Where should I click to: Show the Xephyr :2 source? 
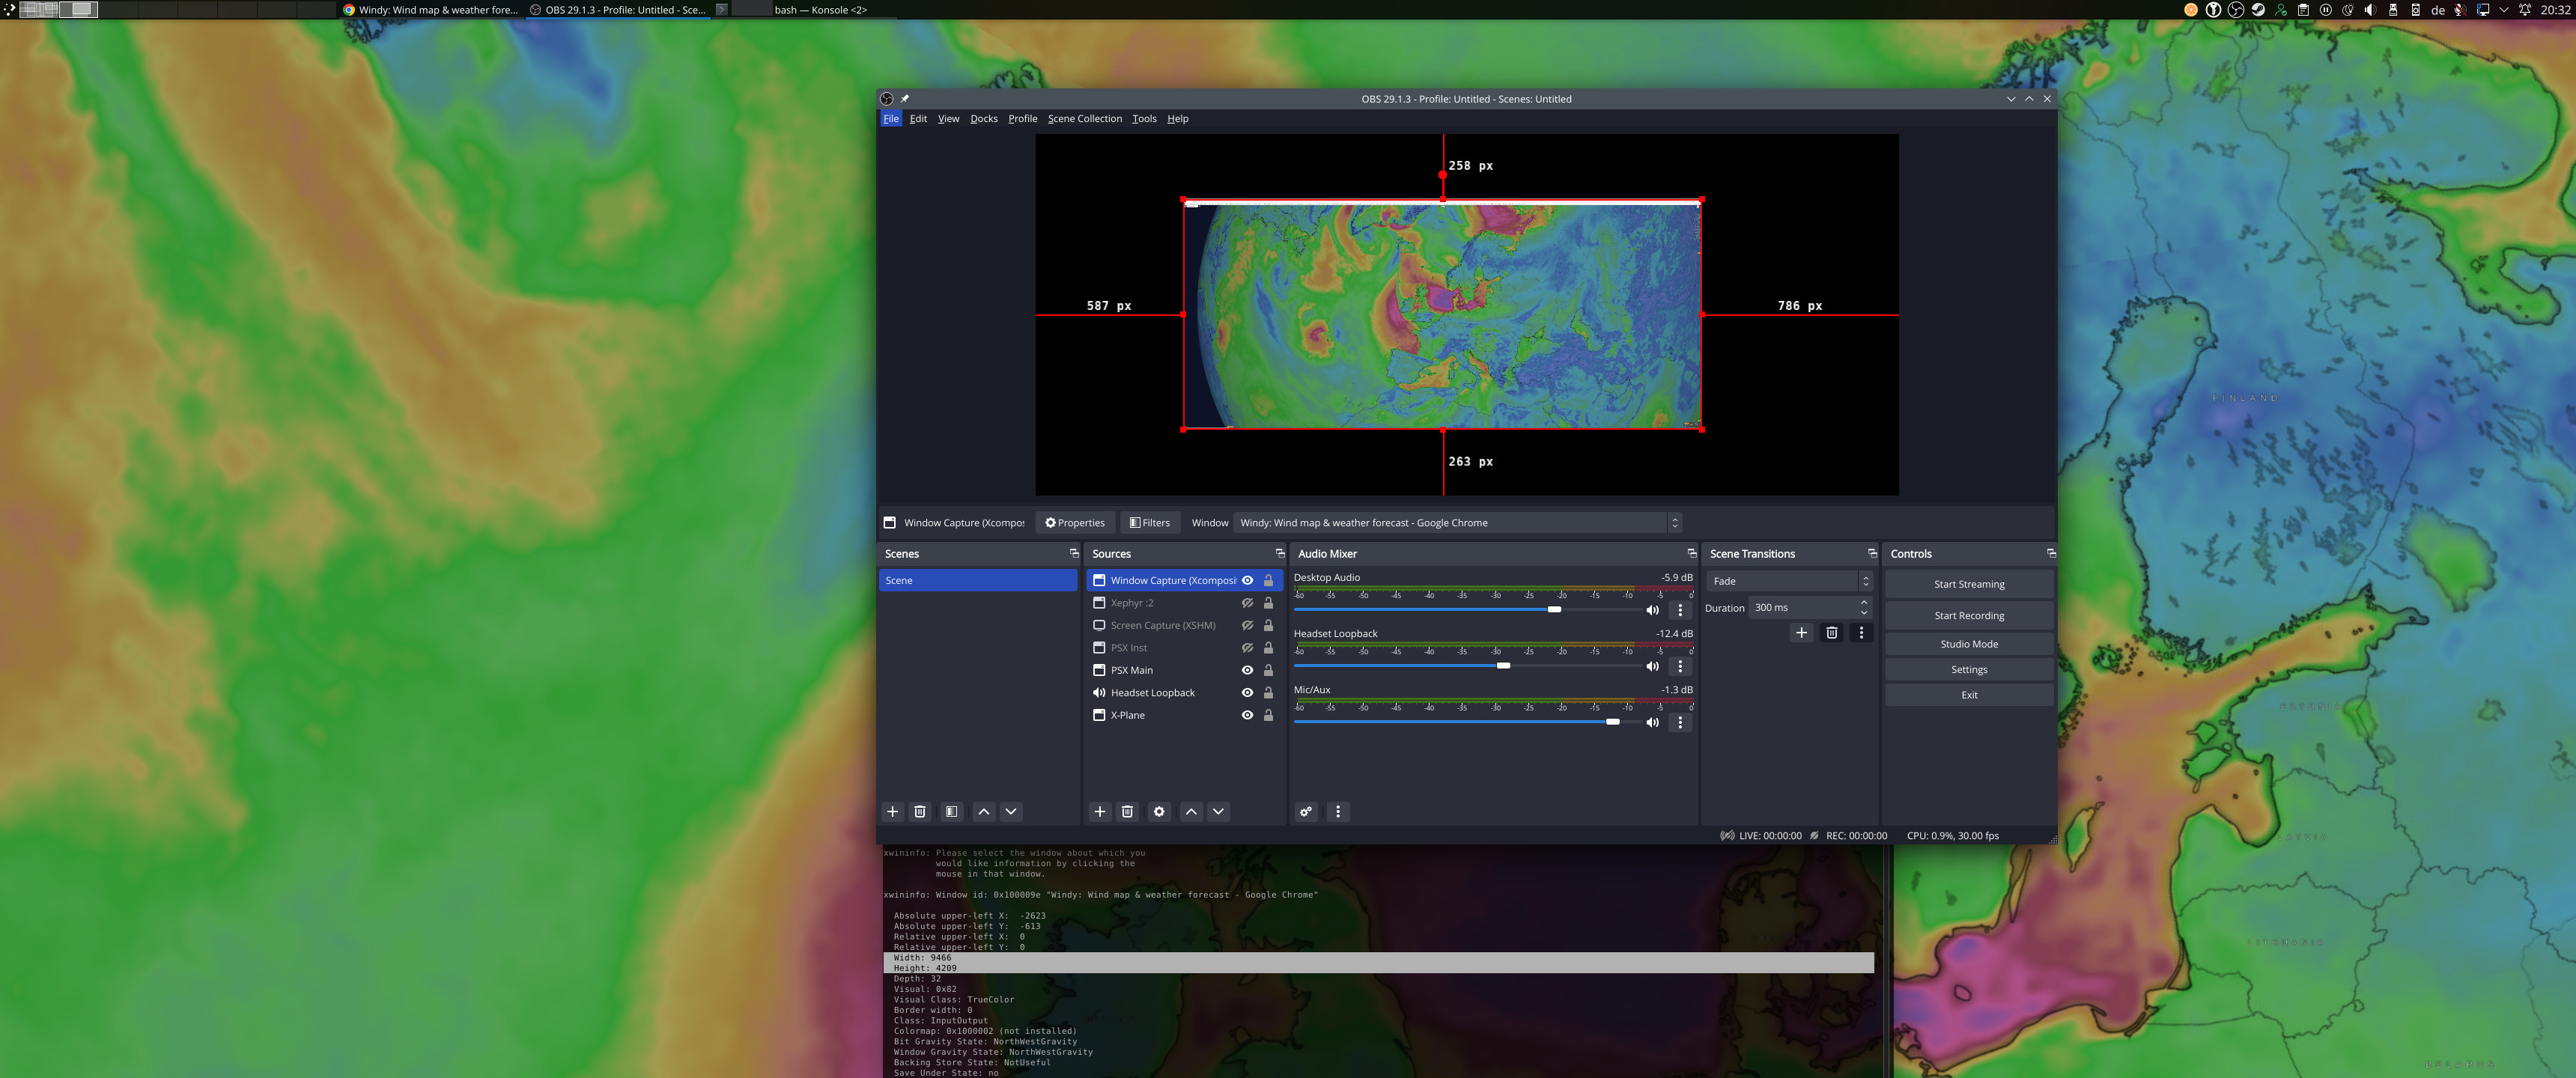click(1247, 603)
